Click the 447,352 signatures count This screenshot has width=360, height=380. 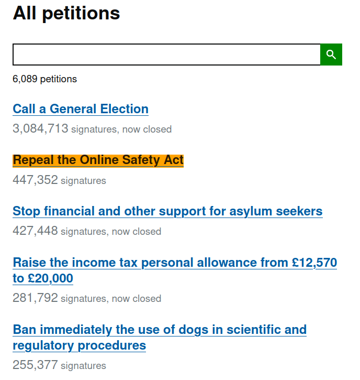(36, 180)
